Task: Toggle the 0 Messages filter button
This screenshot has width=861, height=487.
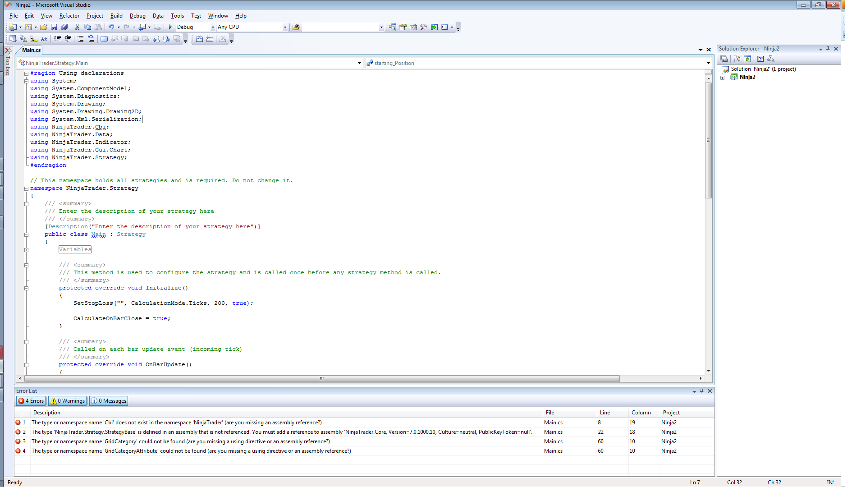Action: tap(109, 401)
